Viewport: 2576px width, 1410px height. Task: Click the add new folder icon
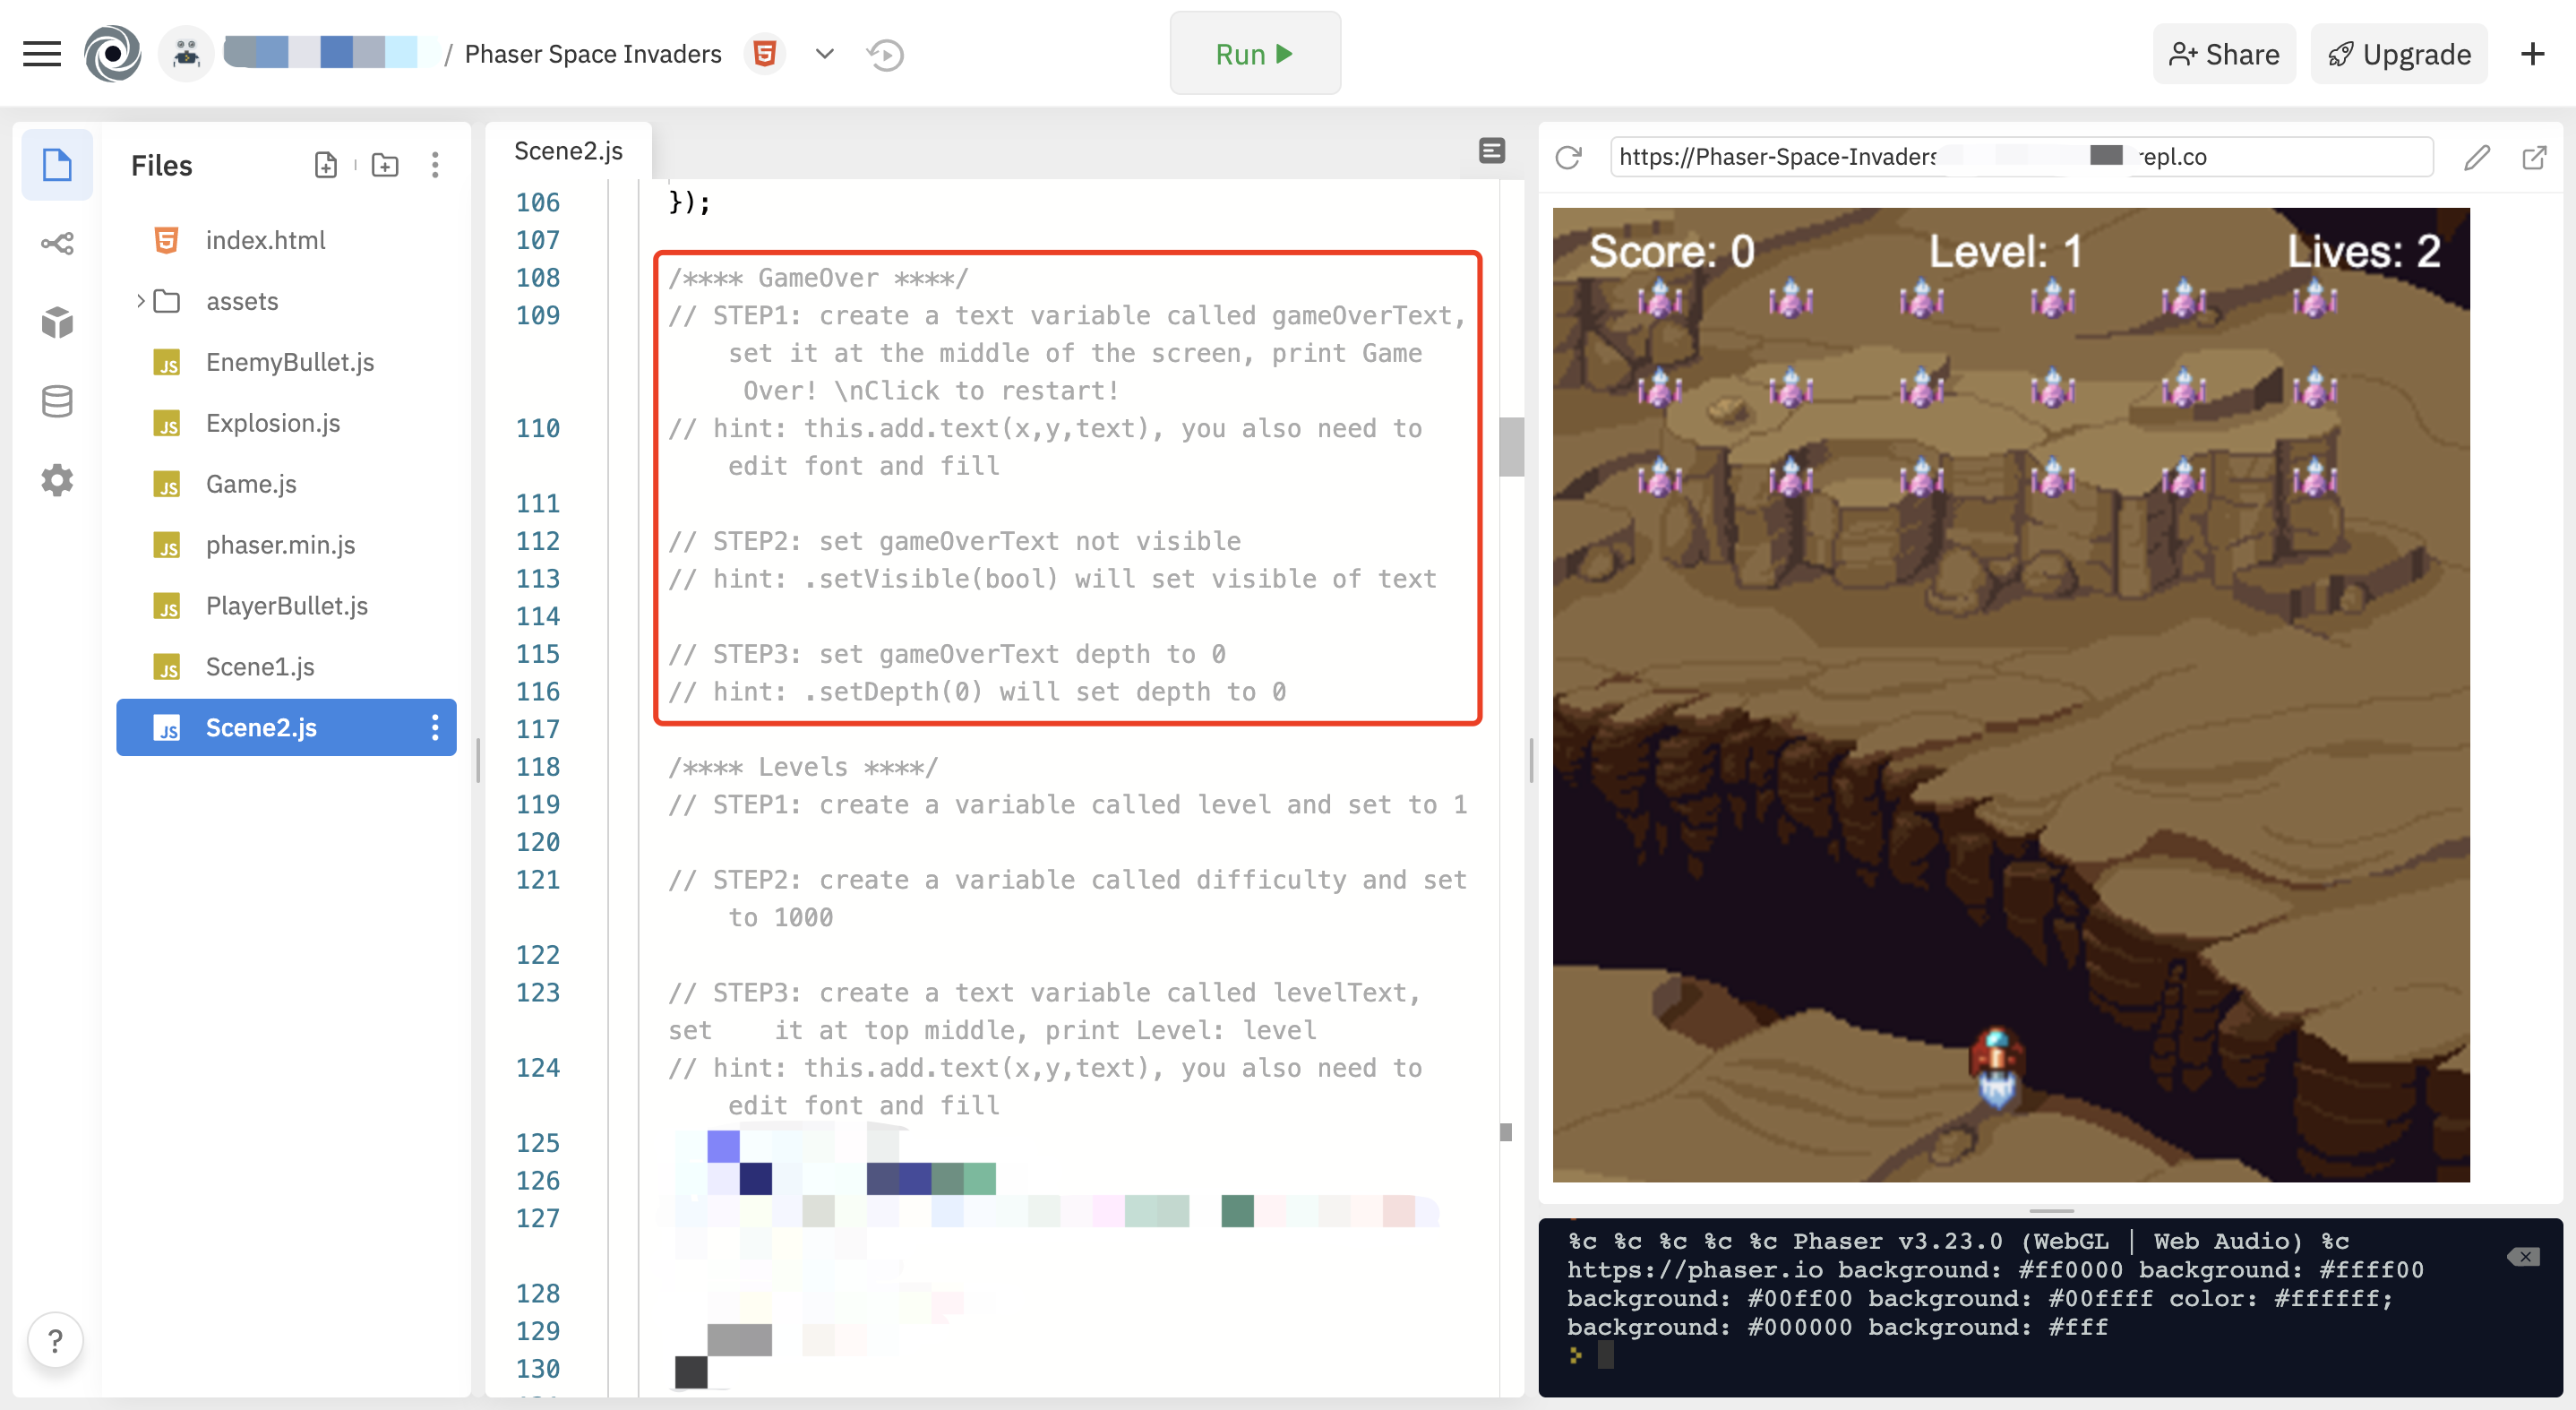385,165
